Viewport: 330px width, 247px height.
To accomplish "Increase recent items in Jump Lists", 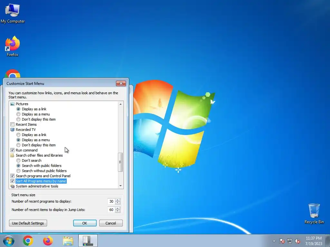I will click(x=118, y=208).
